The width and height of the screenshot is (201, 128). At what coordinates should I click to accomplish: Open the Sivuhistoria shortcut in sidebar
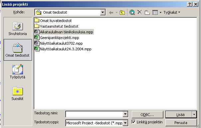18,28
